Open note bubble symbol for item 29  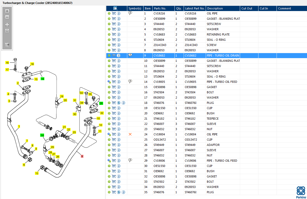pyautogui.click(x=130, y=160)
